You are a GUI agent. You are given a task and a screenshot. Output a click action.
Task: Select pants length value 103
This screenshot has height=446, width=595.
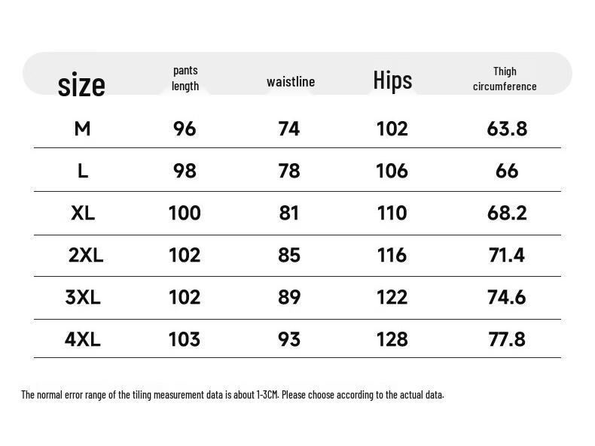185,338
